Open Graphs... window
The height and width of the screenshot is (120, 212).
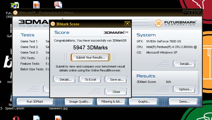point(144,102)
